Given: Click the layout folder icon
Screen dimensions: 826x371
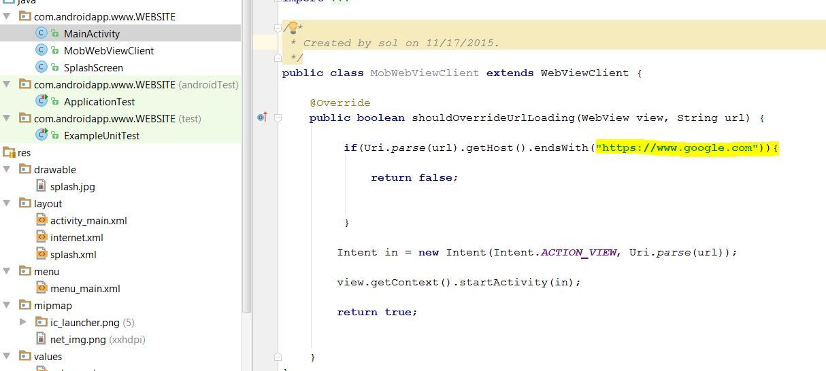Looking at the screenshot, I should click(x=25, y=203).
